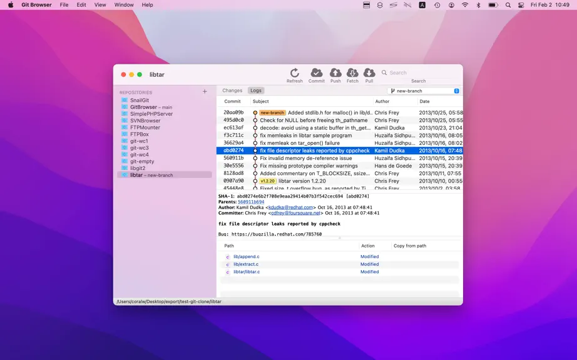Select commit 20aa09b with new-branch tag
The width and height of the screenshot is (577, 360).
(x=340, y=112)
